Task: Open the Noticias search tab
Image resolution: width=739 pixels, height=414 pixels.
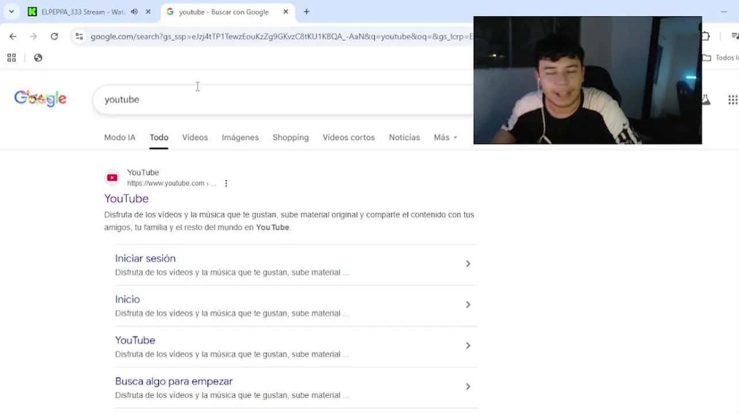Action: (404, 137)
